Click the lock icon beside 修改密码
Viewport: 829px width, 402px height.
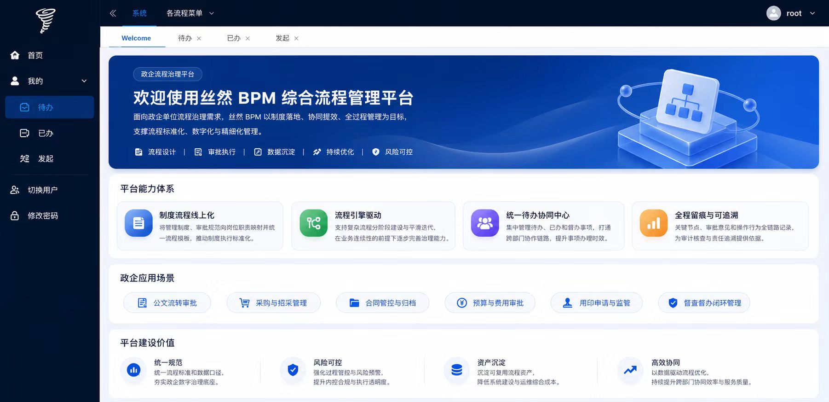point(15,216)
